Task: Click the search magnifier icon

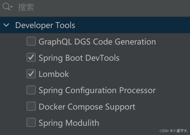Action: pyautogui.click(x=8, y=7)
